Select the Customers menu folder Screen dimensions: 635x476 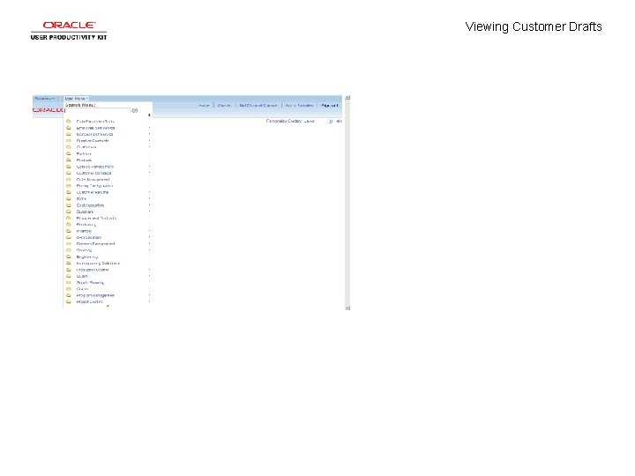[86, 147]
